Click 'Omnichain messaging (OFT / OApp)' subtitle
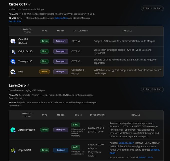The image size is (170, 161). point(27,90)
